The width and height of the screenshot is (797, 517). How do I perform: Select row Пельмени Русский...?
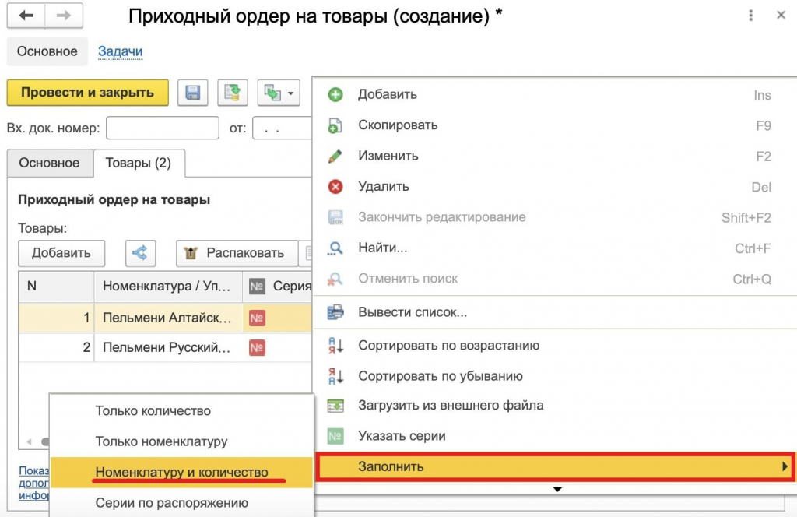pos(165,348)
